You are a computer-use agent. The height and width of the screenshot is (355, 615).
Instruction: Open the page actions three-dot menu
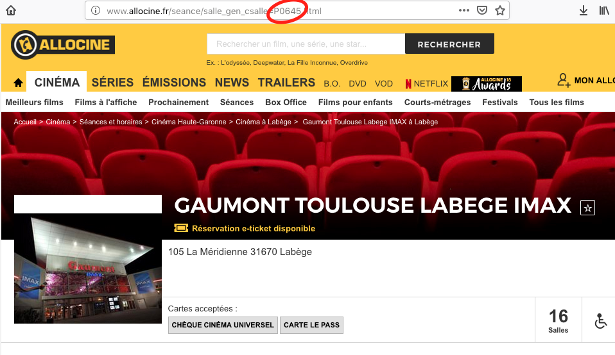(464, 10)
